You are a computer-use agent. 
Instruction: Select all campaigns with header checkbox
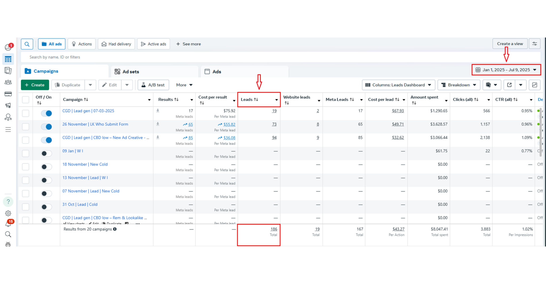(x=26, y=100)
